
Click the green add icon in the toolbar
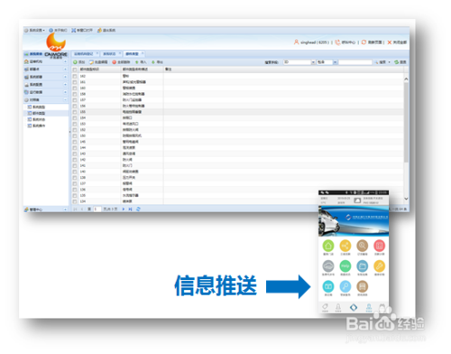(x=75, y=62)
